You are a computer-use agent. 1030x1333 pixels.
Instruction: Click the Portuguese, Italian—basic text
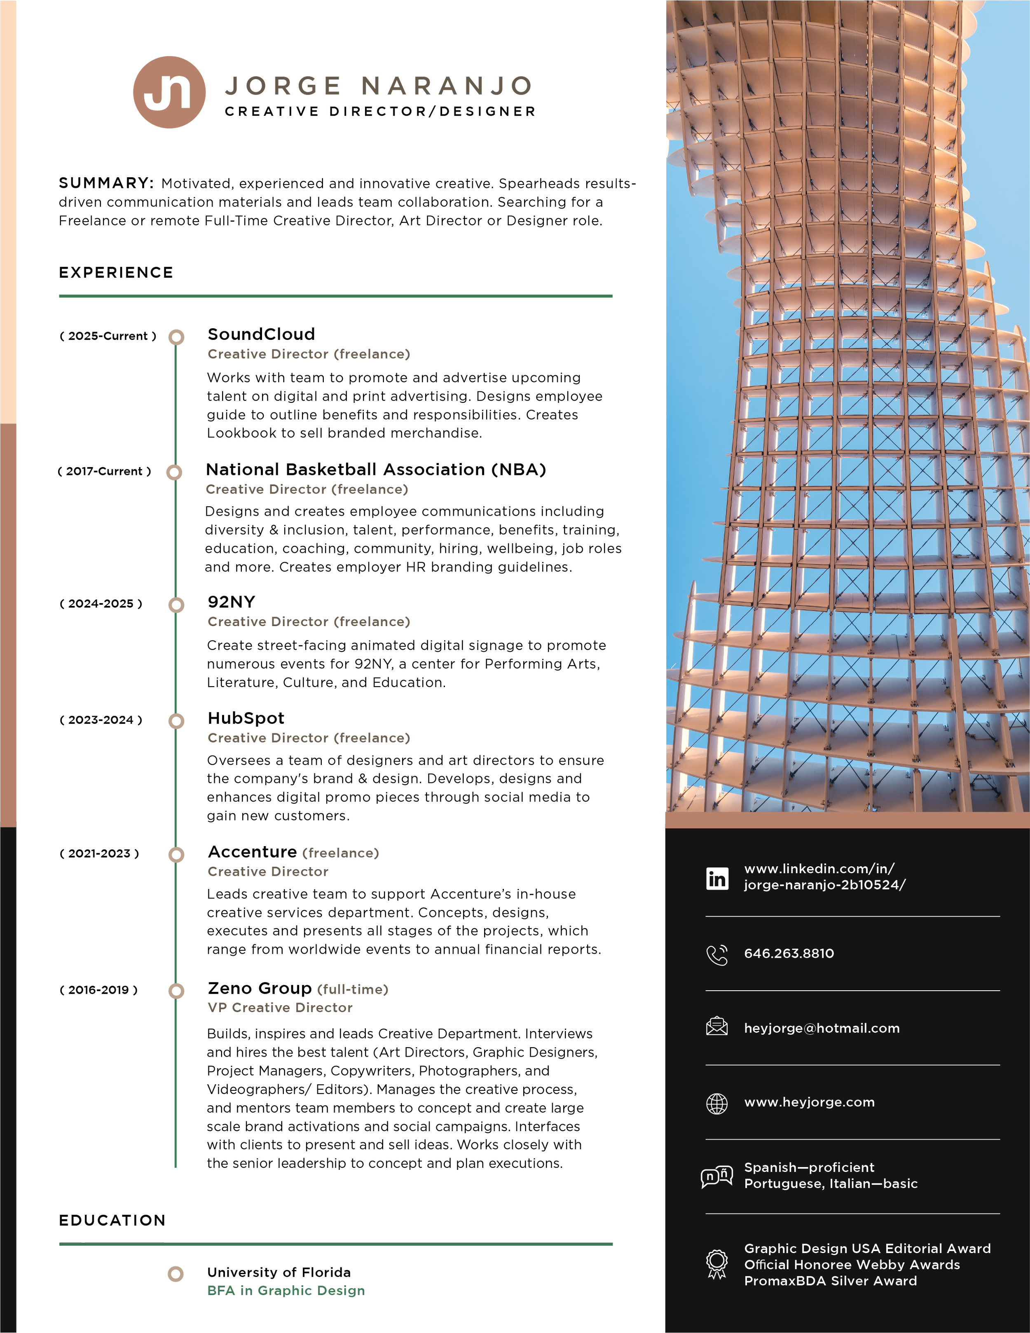[x=830, y=1183]
